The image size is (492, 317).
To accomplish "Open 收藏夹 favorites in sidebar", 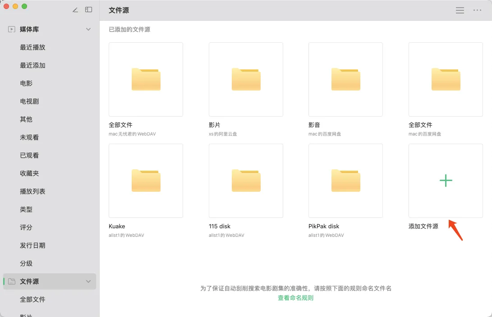I will 29,173.
